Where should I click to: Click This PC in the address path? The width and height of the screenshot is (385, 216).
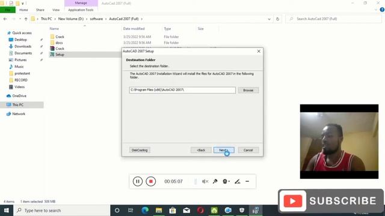coord(46,19)
